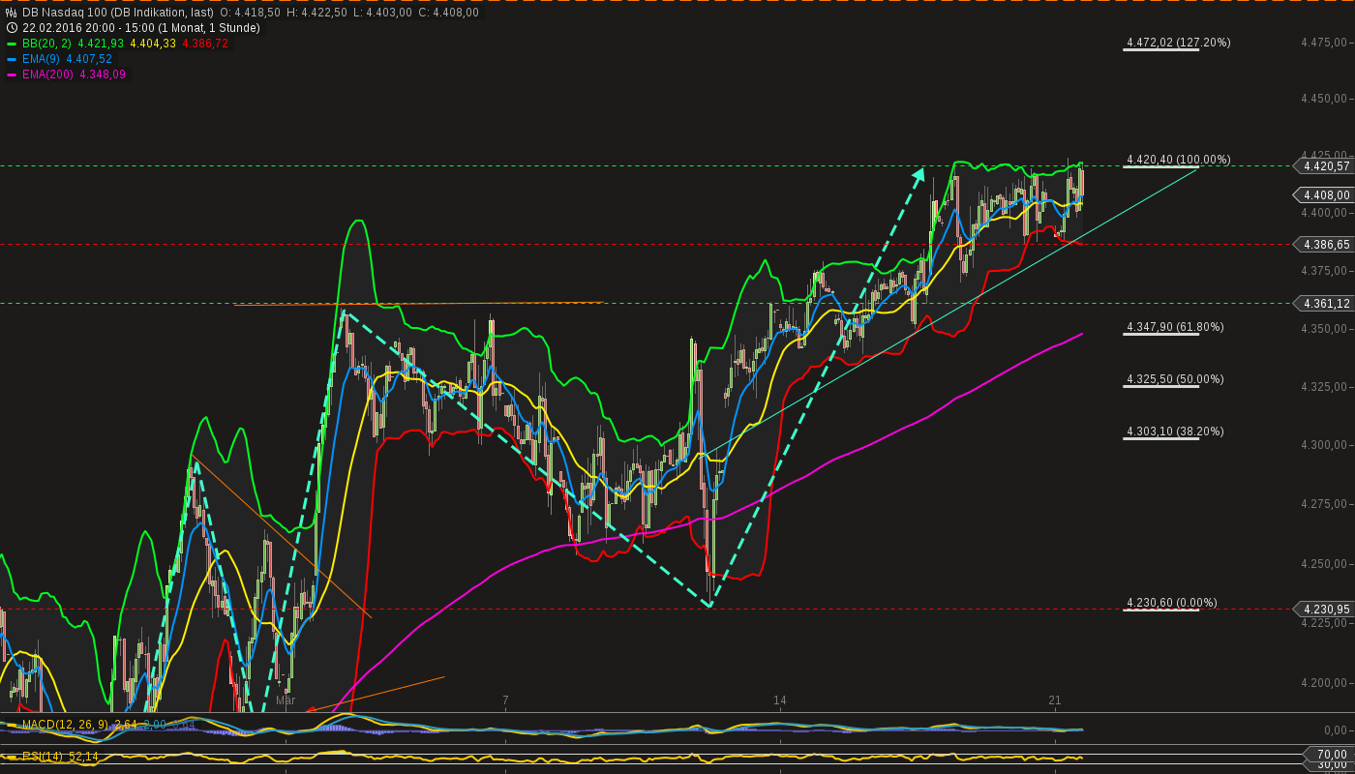The width and height of the screenshot is (1355, 774).
Task: Click the MACD(12, 26, 9) legend marker
Action: click(x=14, y=725)
